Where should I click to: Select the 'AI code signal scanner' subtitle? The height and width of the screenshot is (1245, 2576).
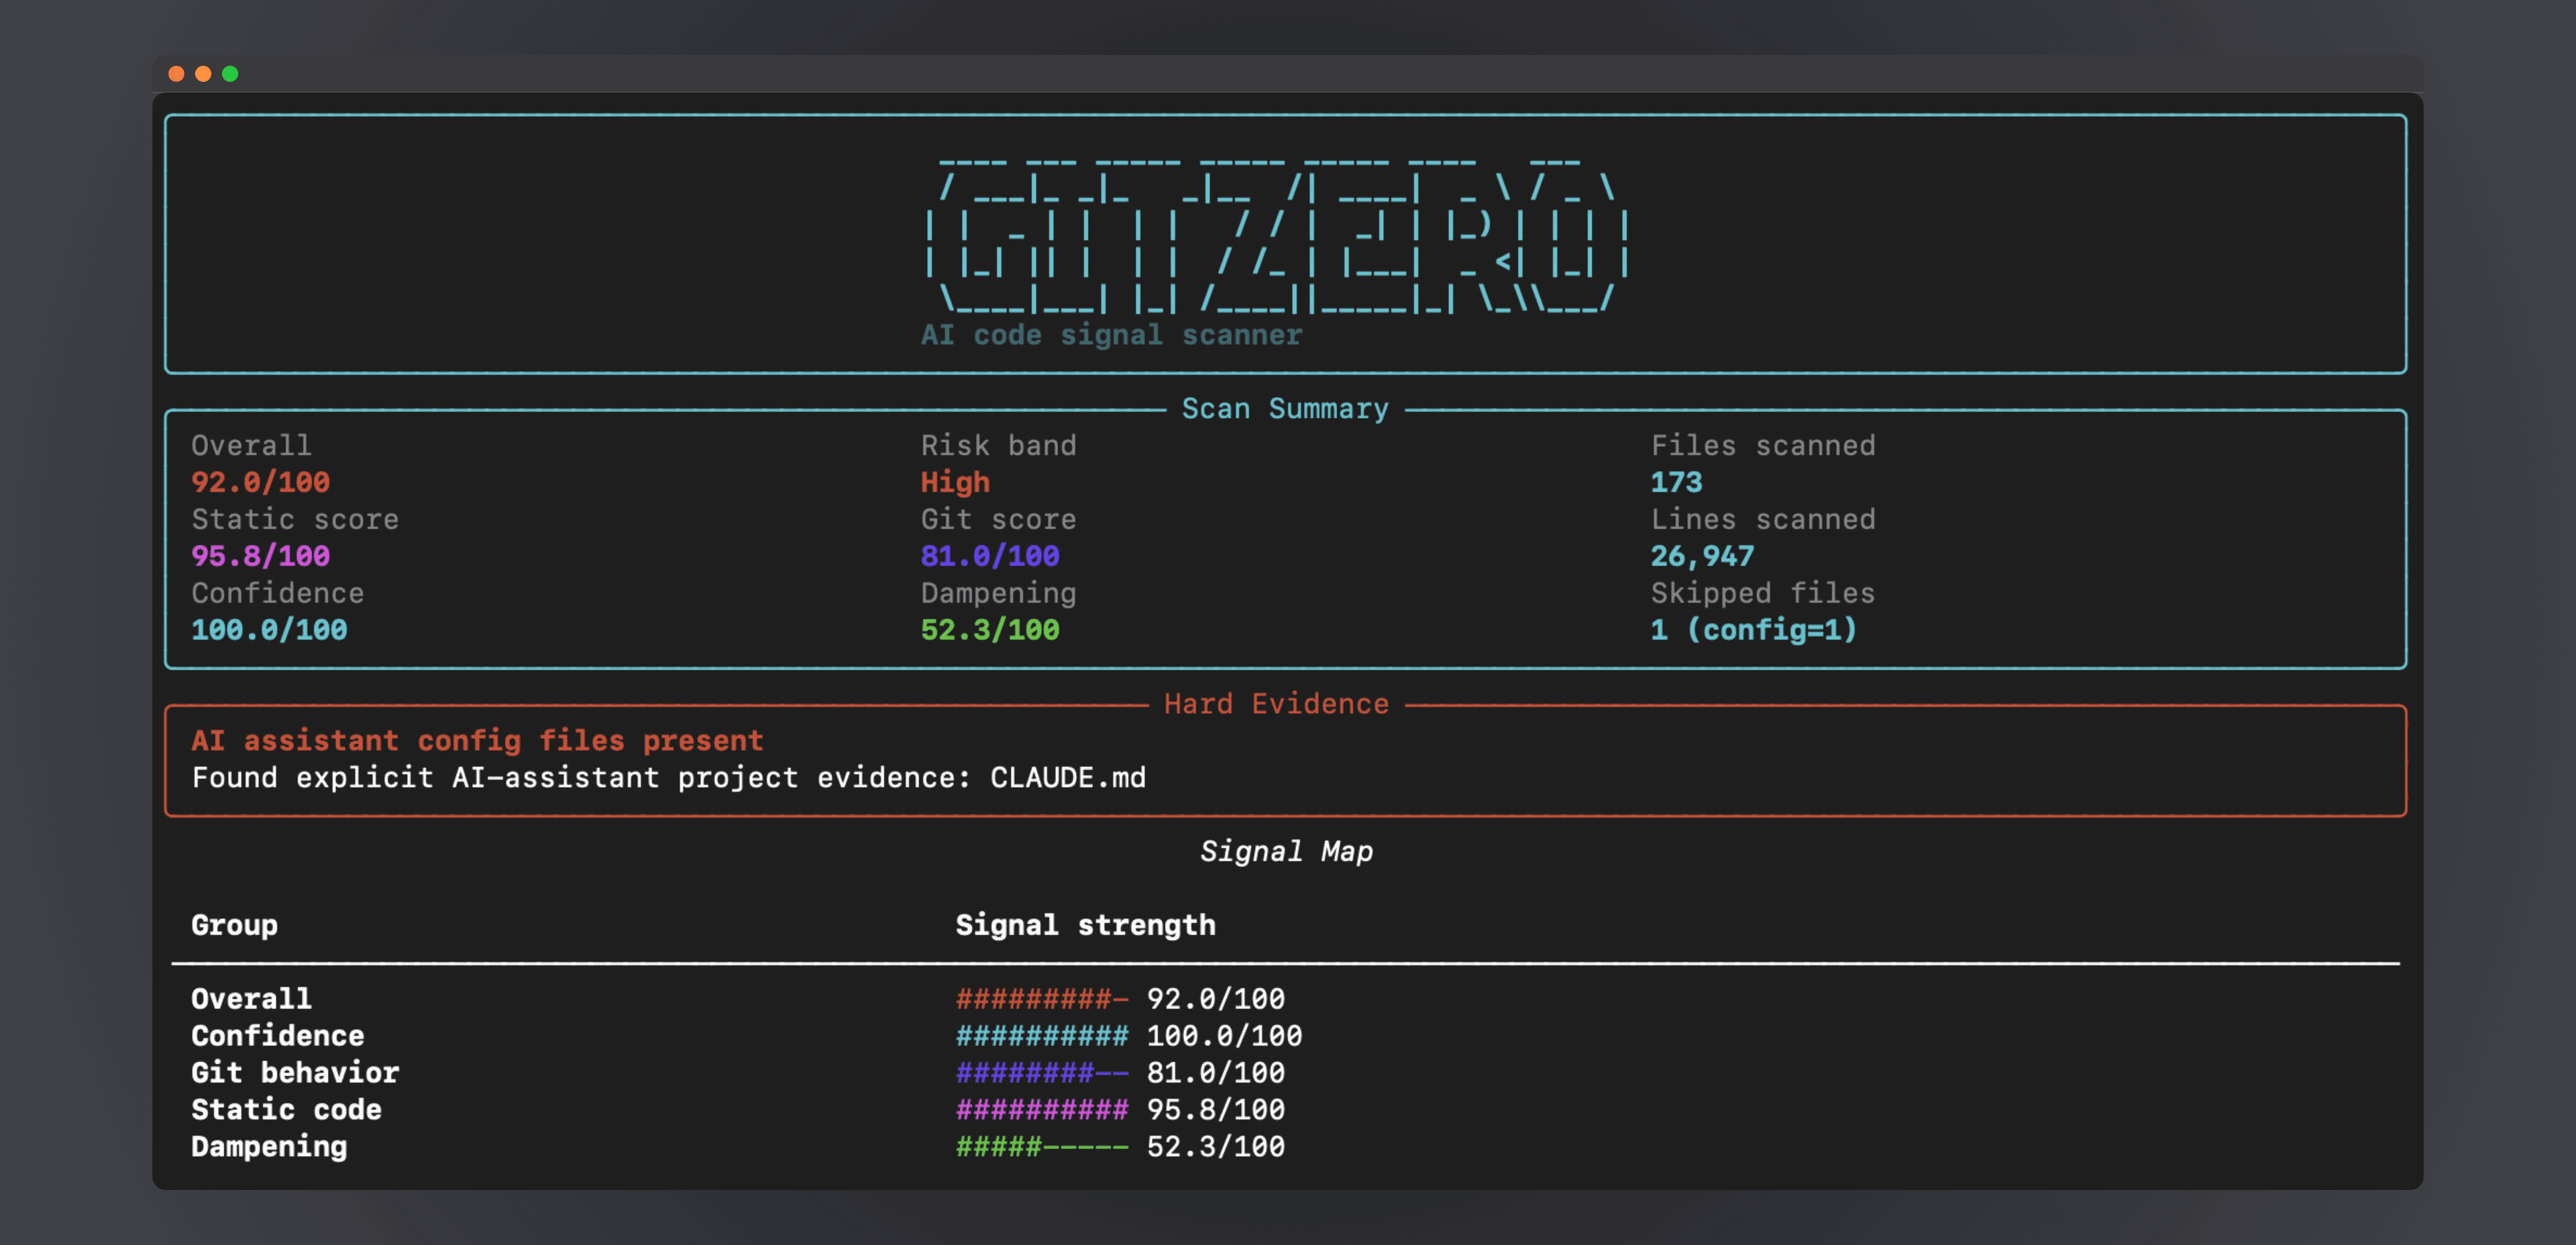pos(1111,335)
